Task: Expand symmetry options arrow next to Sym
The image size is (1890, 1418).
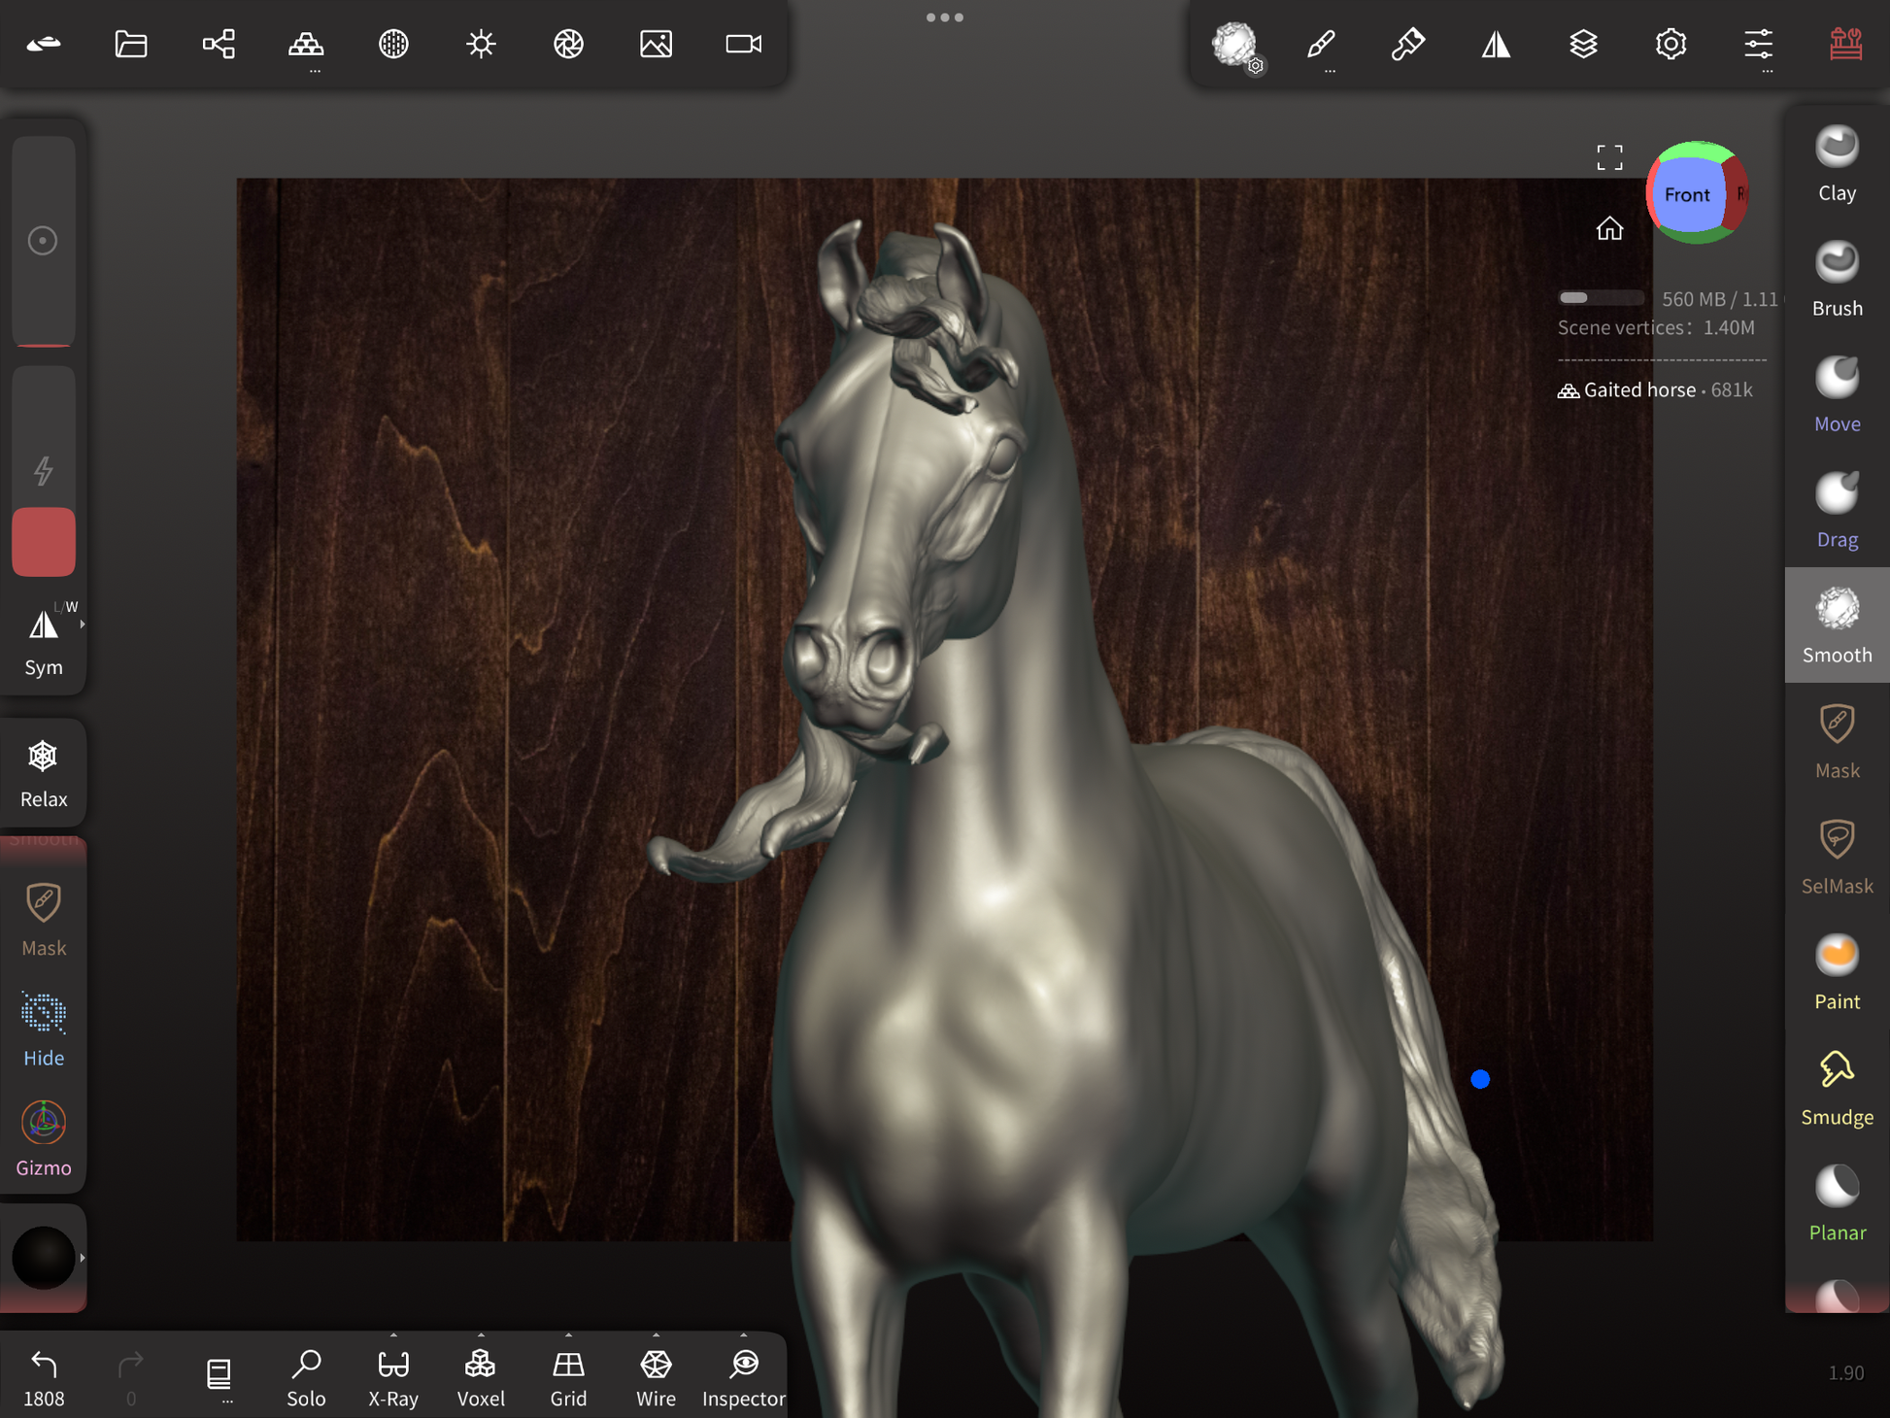Action: [83, 625]
